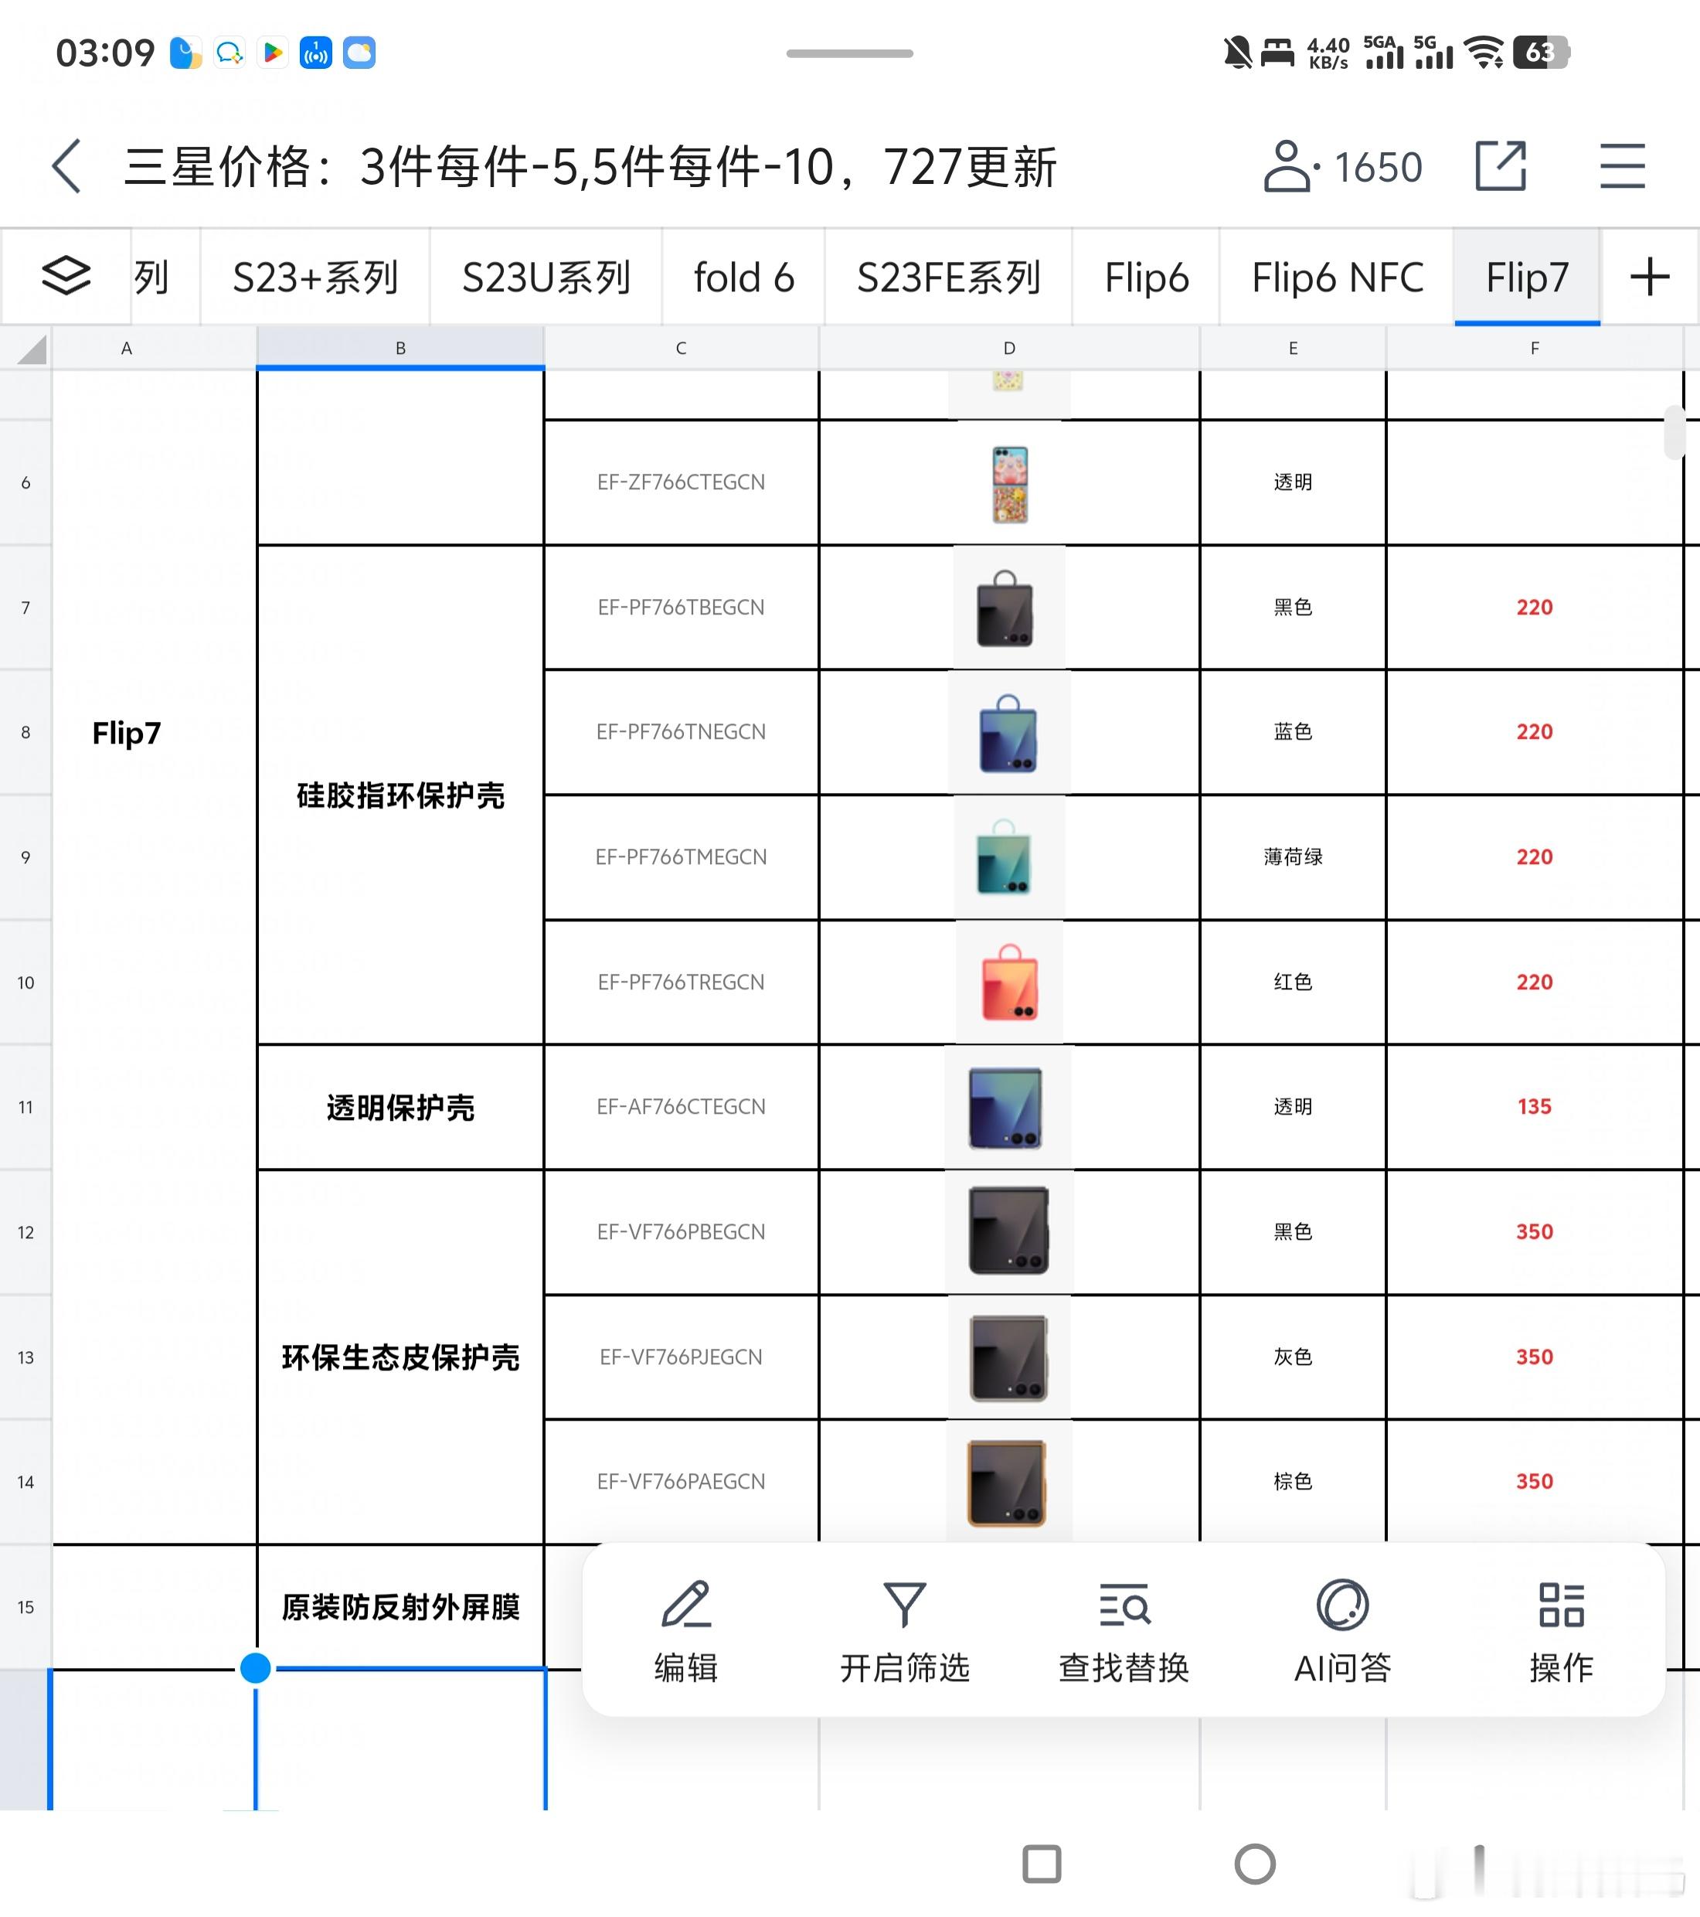Open the sheet list layers icon
The width and height of the screenshot is (1700, 1917).
click(66, 276)
